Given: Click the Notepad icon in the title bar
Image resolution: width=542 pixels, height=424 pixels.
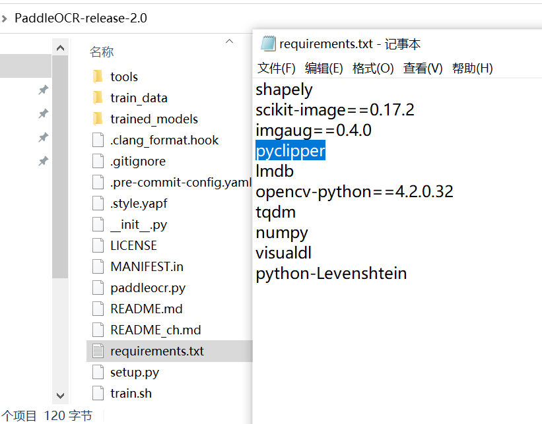Looking at the screenshot, I should click(269, 43).
